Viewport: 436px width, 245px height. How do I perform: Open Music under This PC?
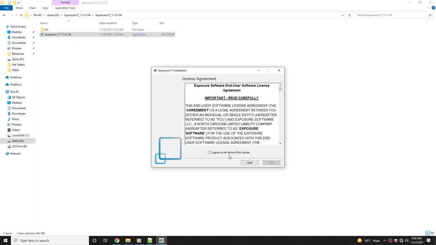pyautogui.click(x=16, y=119)
